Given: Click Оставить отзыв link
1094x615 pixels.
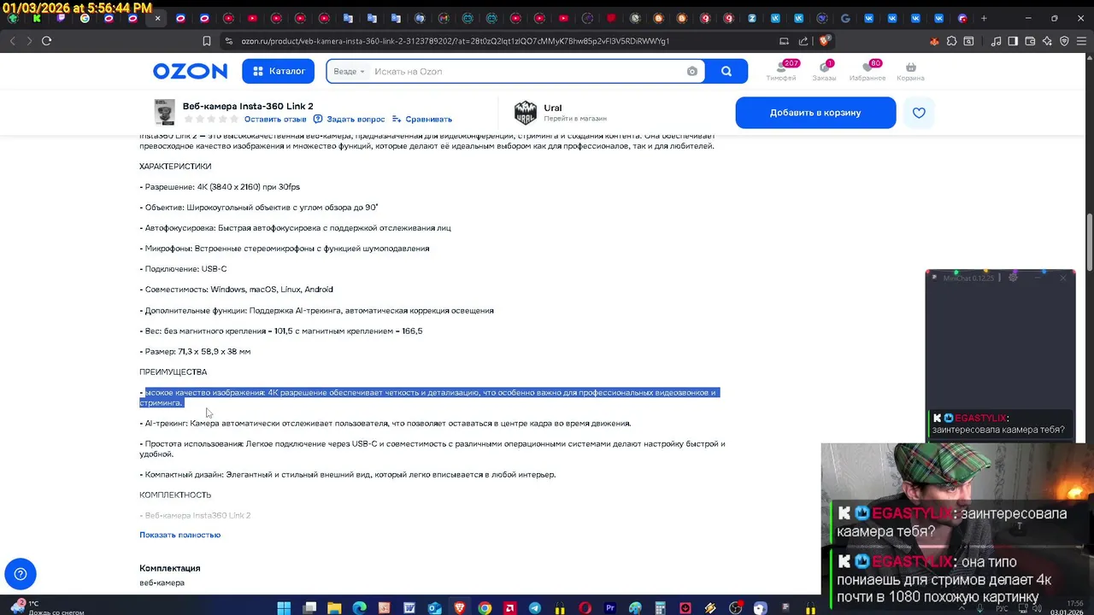Looking at the screenshot, I should point(275,120).
